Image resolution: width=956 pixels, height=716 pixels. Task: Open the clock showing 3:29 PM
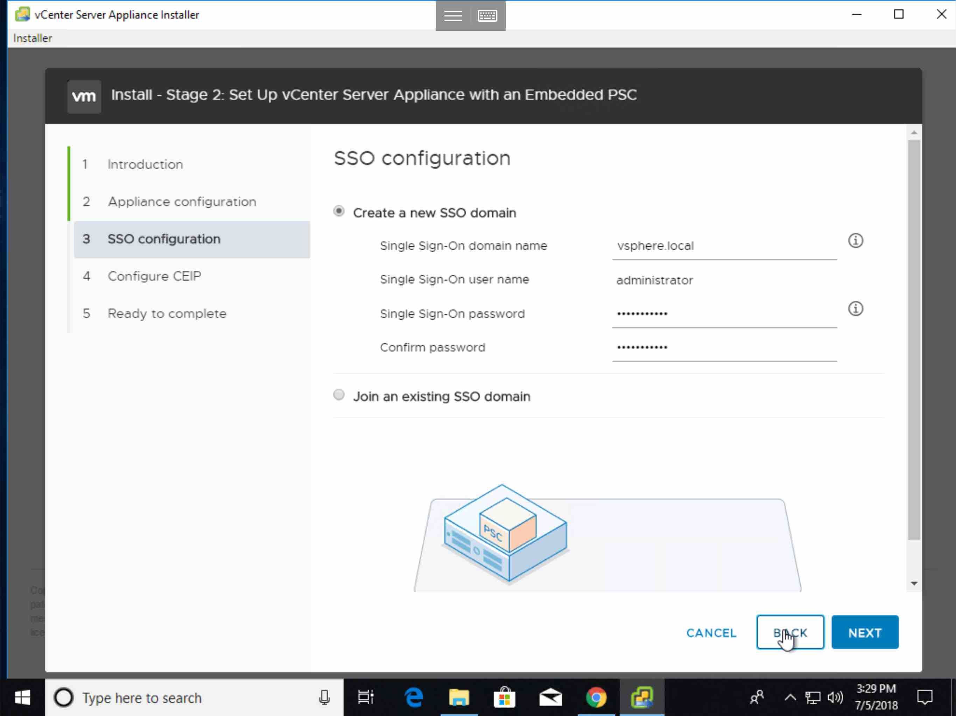(876, 697)
